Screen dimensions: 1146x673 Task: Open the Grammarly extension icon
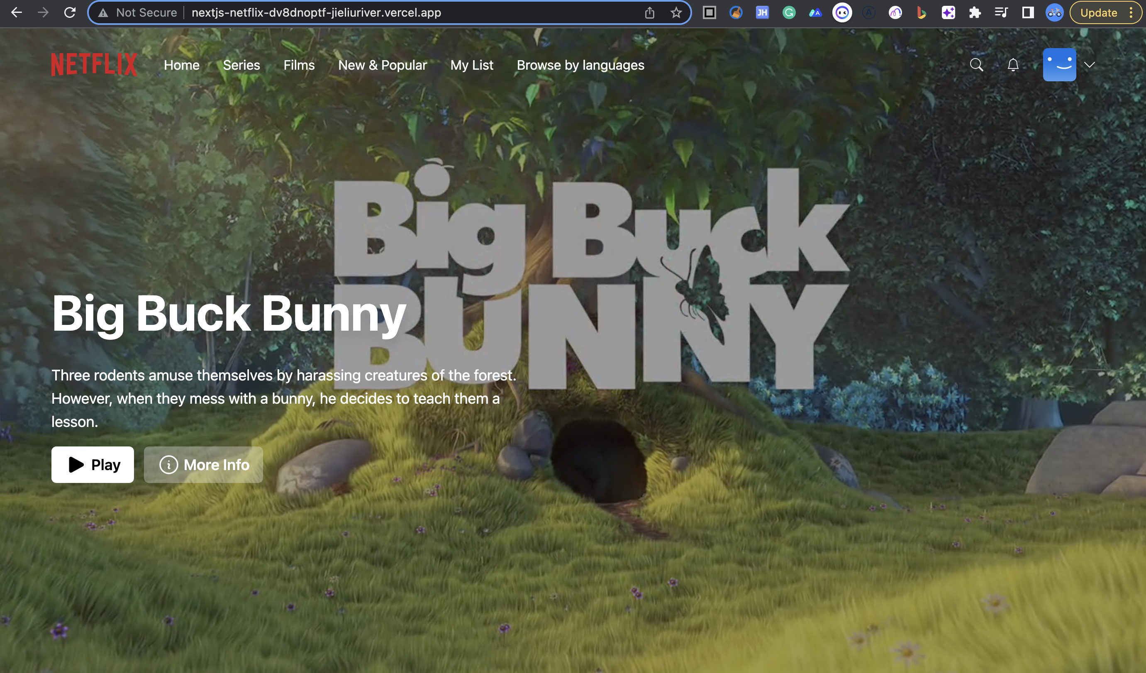point(789,13)
